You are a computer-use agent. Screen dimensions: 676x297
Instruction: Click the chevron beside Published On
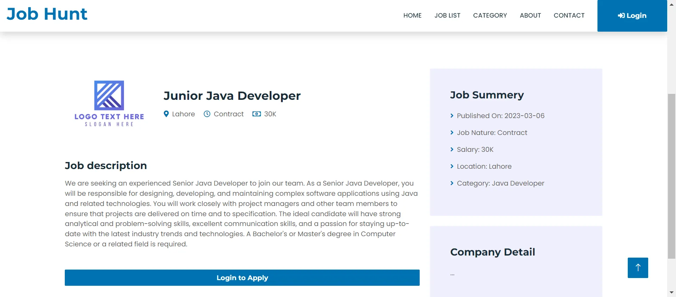click(452, 116)
